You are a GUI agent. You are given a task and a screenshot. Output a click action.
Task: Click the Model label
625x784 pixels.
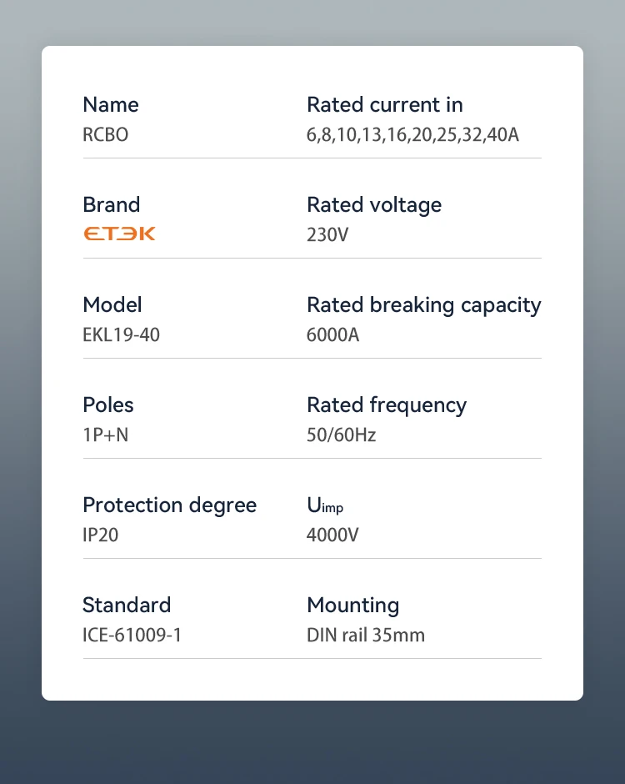(112, 305)
